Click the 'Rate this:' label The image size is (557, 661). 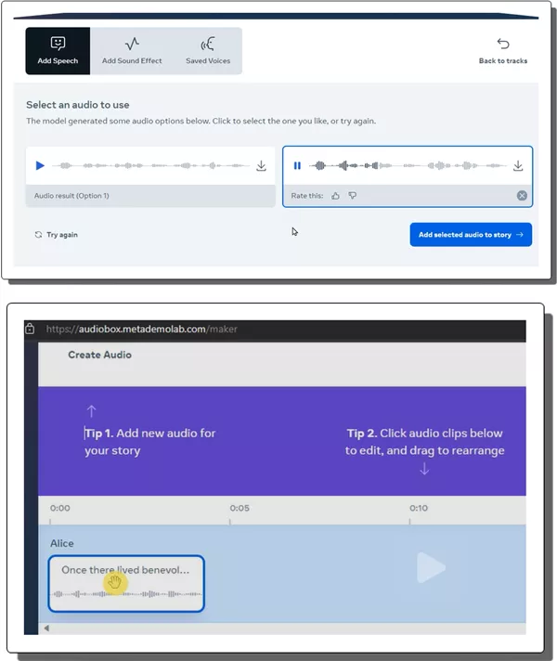pyautogui.click(x=307, y=196)
